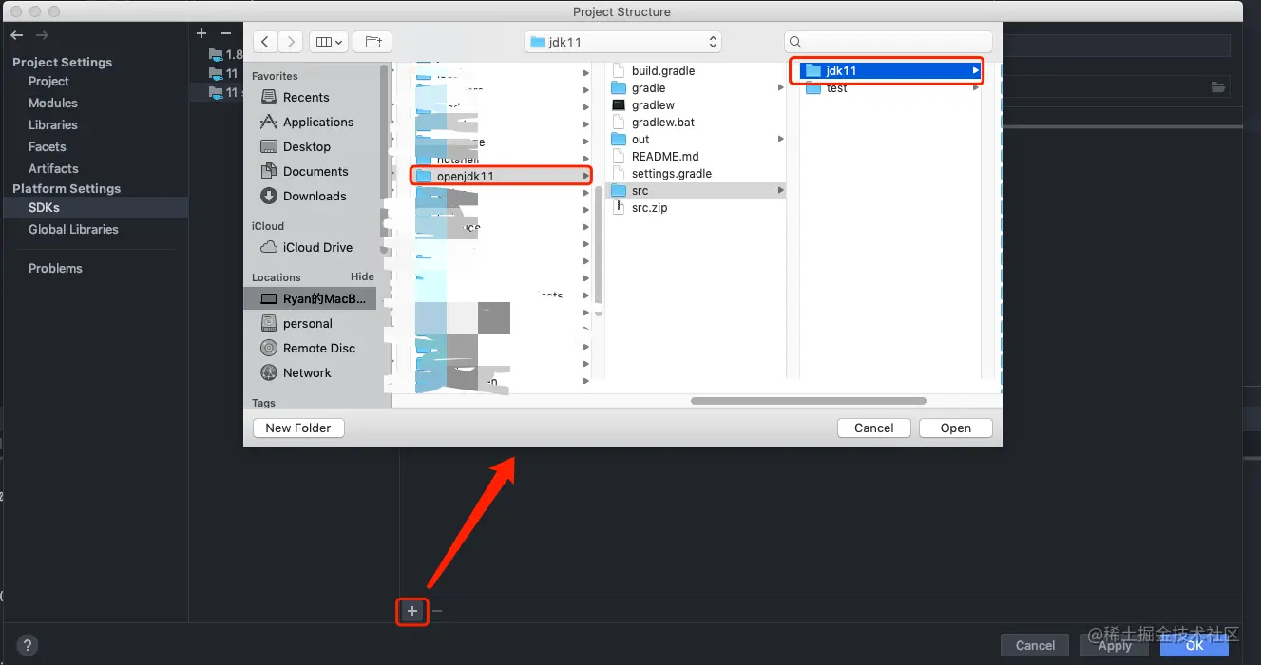Navigate back arrow in Project Structure
This screenshot has height=665, width=1261.
point(17,35)
